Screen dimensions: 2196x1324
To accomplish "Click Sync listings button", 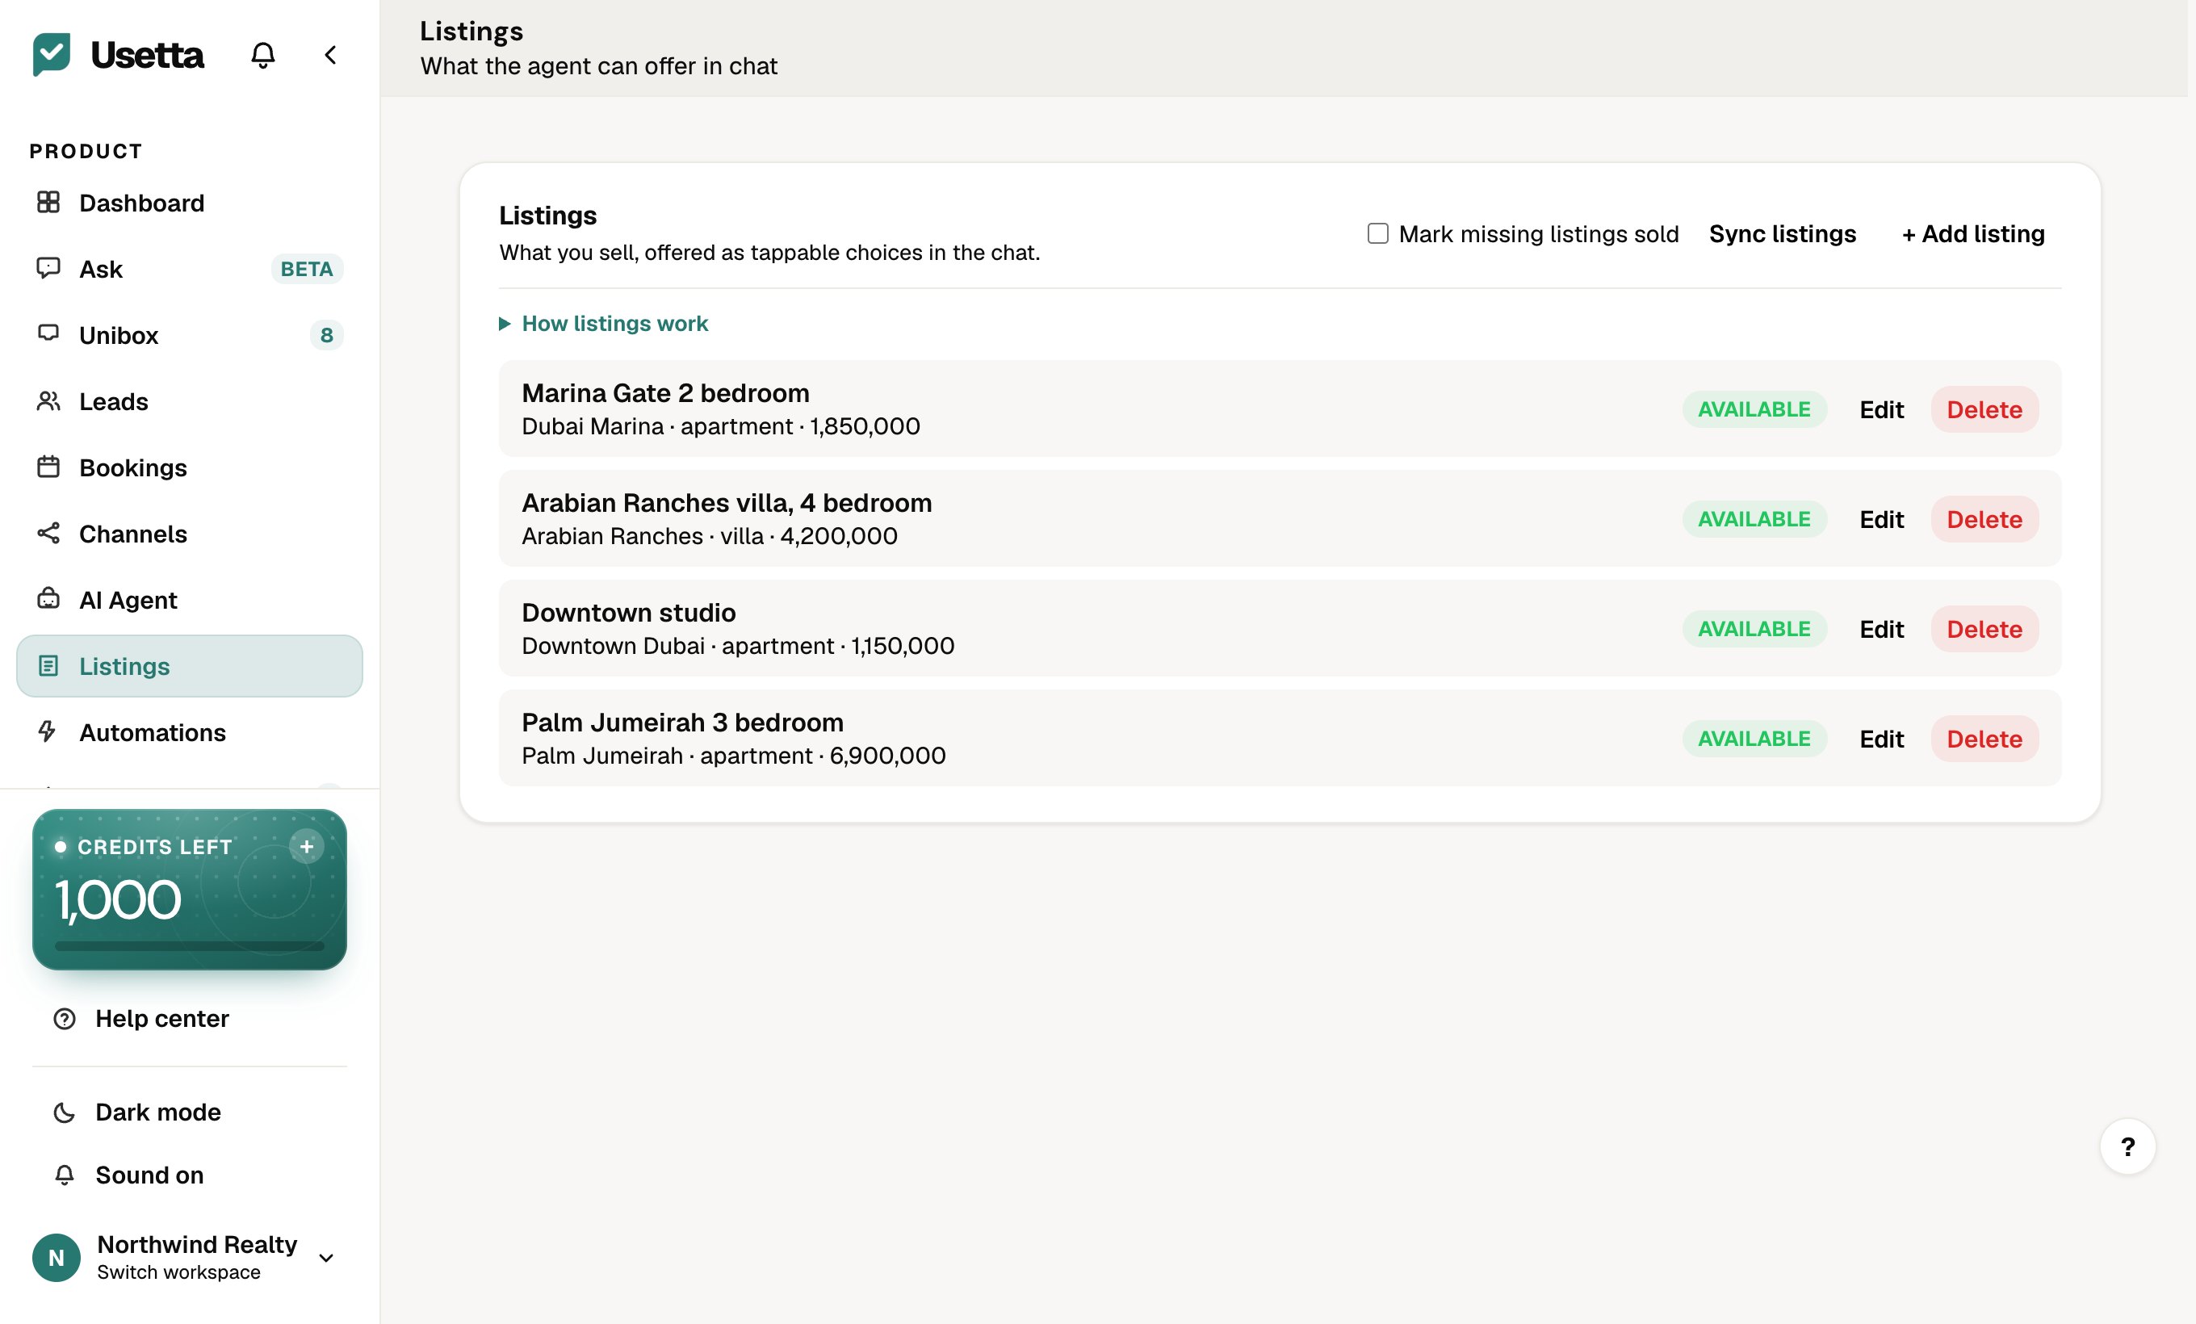I will (1783, 233).
